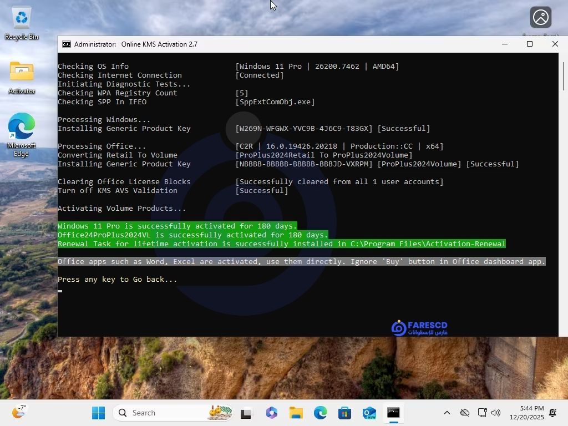The image size is (568, 426).
Task: Click the console icon in title bar
Action: (x=67, y=44)
